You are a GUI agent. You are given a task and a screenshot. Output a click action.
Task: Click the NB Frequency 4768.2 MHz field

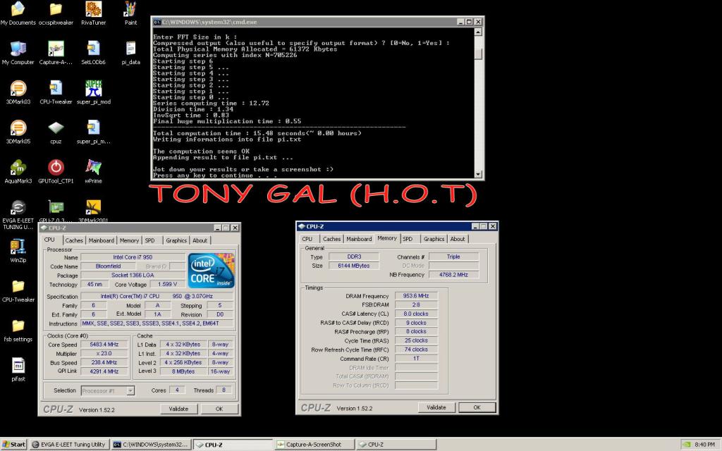[453, 275]
